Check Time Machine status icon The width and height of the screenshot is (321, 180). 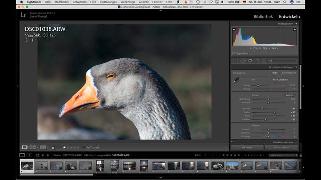pos(198,2)
